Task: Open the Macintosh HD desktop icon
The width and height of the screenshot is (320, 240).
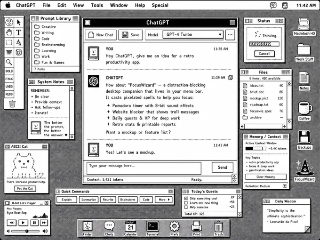Action: 304,26
